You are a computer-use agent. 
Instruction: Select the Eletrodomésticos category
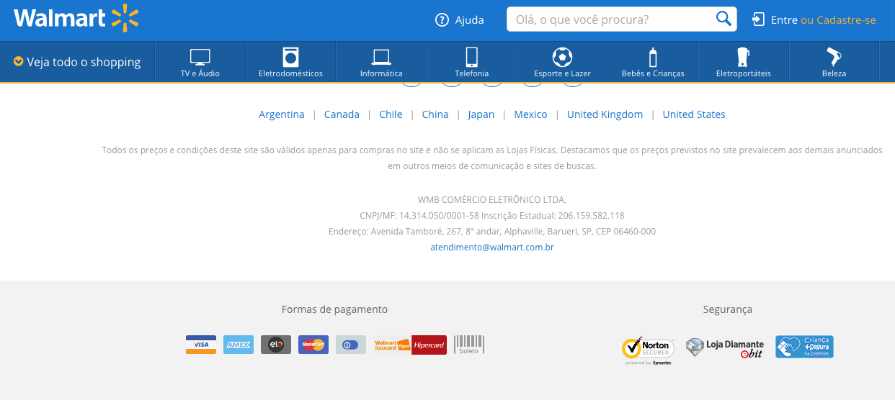pyautogui.click(x=290, y=63)
